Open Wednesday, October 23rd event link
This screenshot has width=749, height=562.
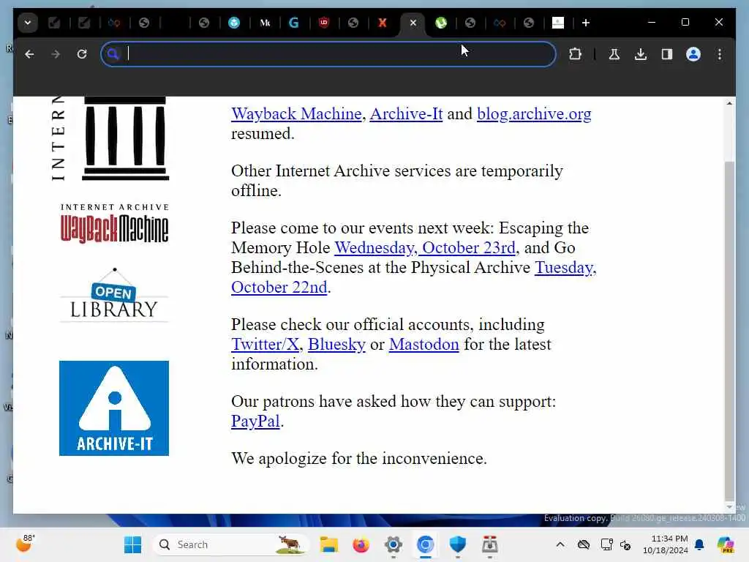[425, 247]
